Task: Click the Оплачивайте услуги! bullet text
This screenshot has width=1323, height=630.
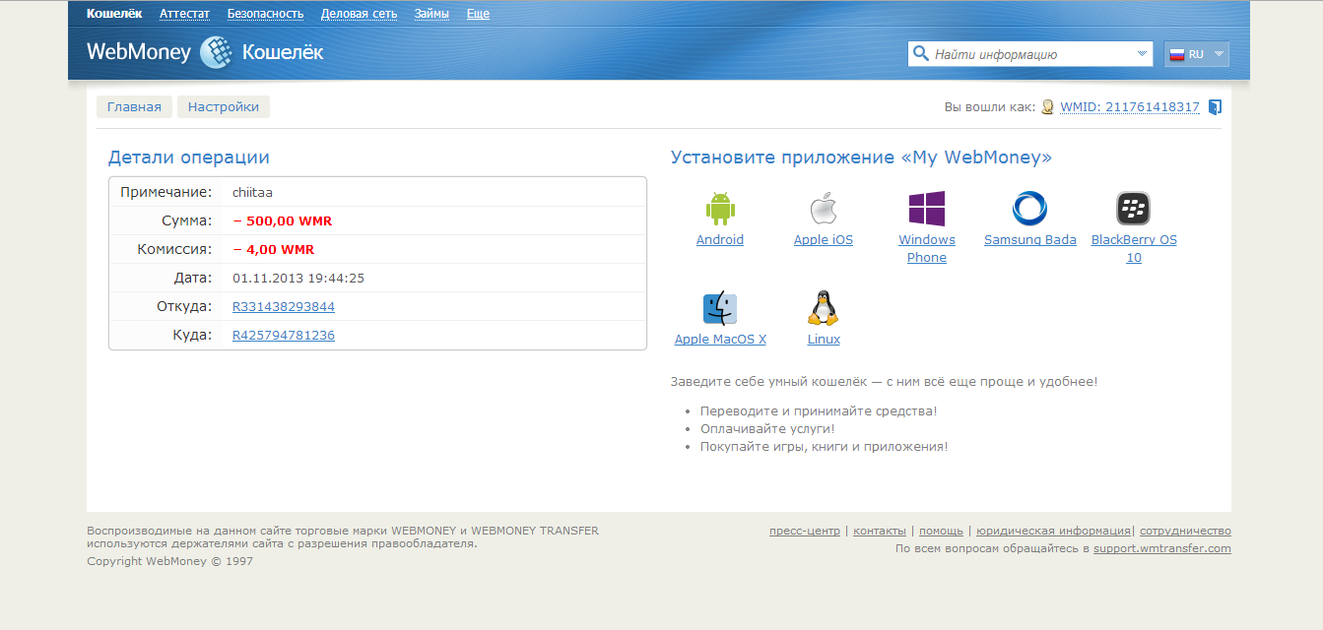Action: pyautogui.click(x=767, y=429)
